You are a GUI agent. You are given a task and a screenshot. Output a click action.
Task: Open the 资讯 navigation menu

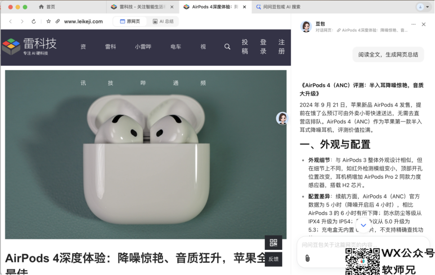[x=83, y=47]
